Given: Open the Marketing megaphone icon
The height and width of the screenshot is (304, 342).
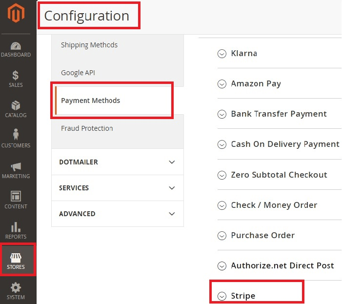Looking at the screenshot, I should [x=16, y=167].
